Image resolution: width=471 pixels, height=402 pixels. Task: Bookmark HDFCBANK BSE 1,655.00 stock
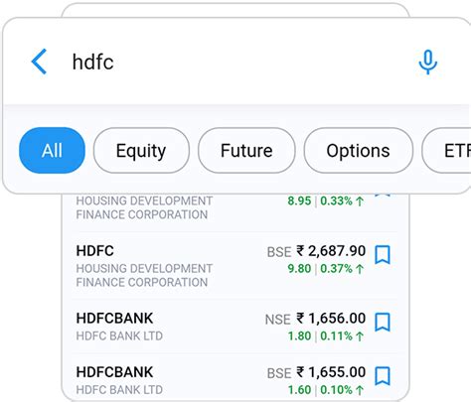[383, 376]
